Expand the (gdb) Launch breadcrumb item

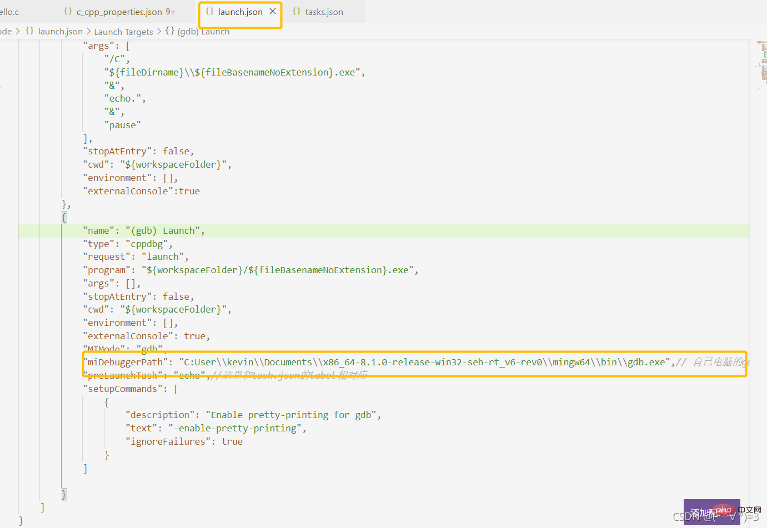pos(203,32)
